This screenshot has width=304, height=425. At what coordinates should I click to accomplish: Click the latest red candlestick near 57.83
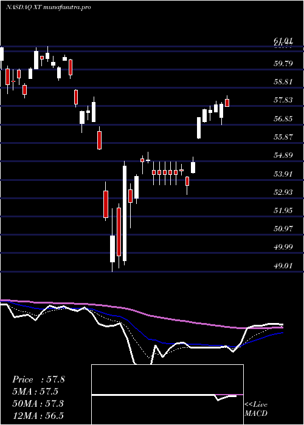227,103
